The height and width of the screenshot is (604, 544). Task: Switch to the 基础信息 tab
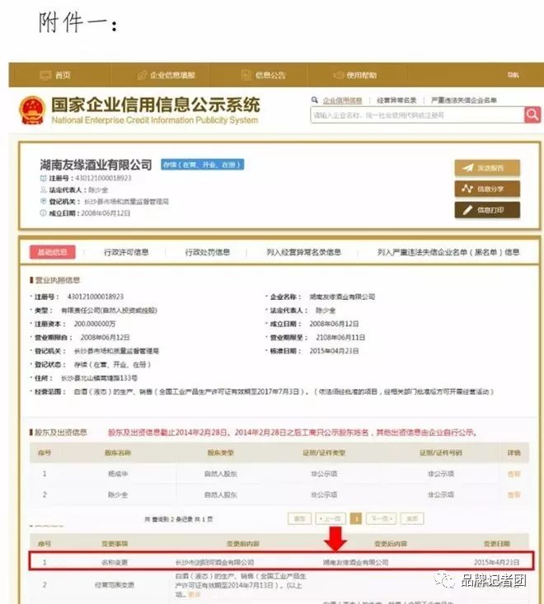click(53, 252)
